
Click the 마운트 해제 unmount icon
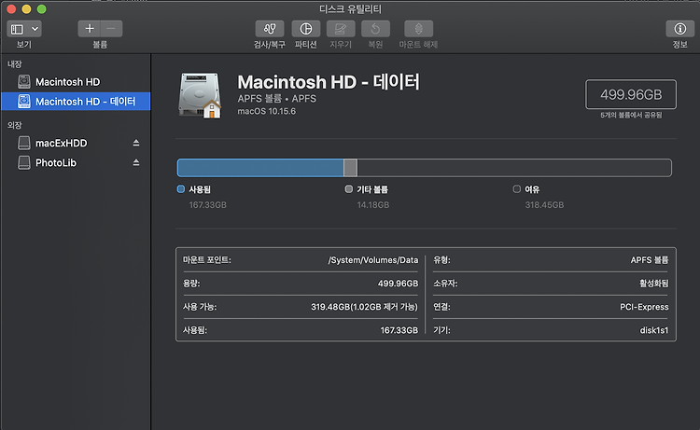click(x=418, y=29)
